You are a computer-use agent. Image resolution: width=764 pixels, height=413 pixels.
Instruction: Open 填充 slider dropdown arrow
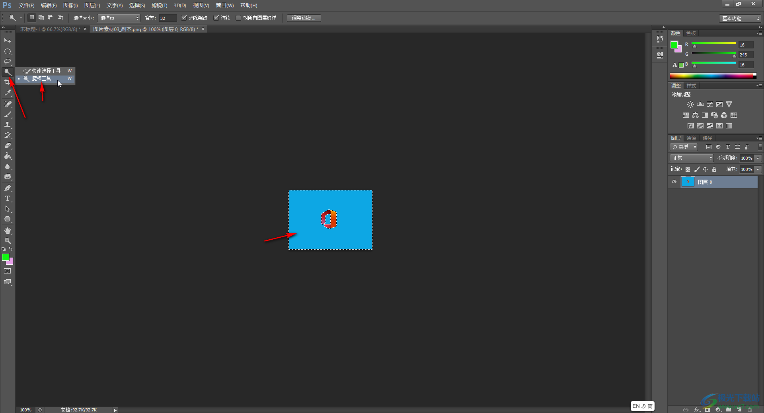click(x=758, y=169)
